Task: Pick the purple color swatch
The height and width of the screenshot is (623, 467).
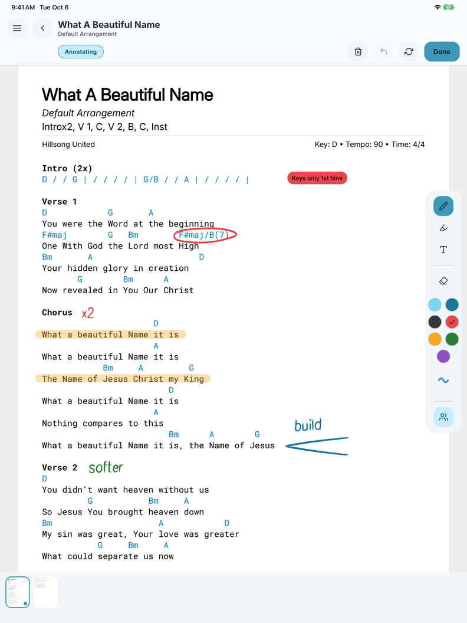Action: click(443, 356)
